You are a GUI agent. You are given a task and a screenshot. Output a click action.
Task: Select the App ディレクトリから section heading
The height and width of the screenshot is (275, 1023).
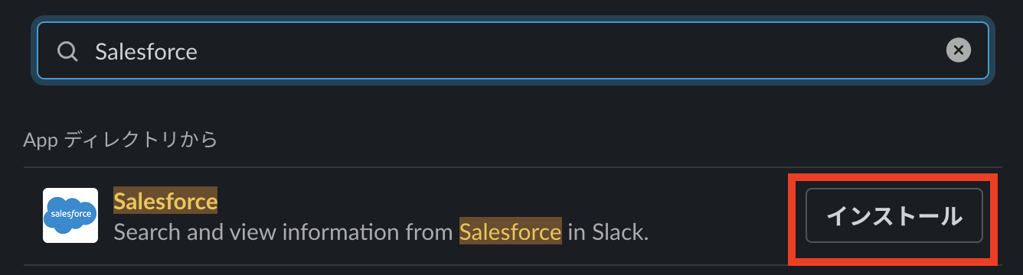tap(120, 140)
